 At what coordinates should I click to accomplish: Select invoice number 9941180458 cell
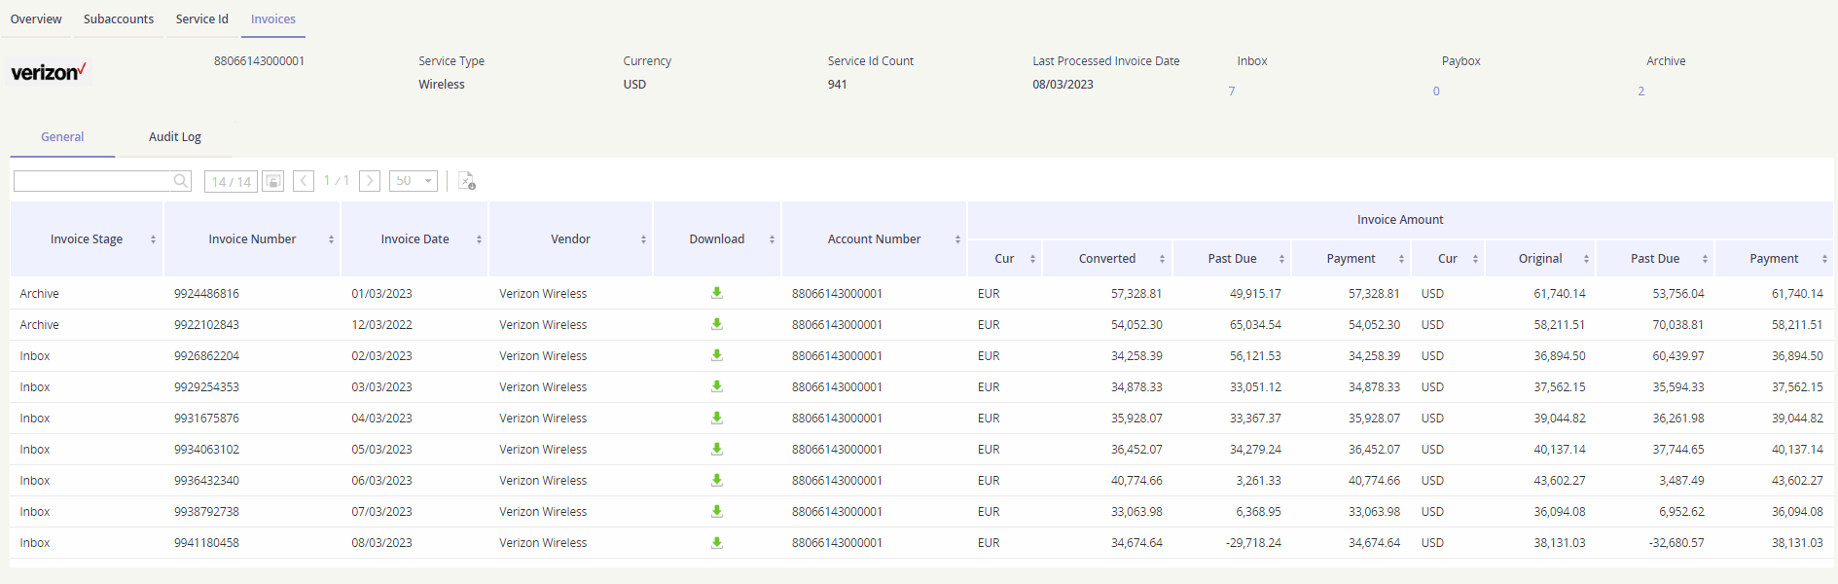click(x=206, y=543)
